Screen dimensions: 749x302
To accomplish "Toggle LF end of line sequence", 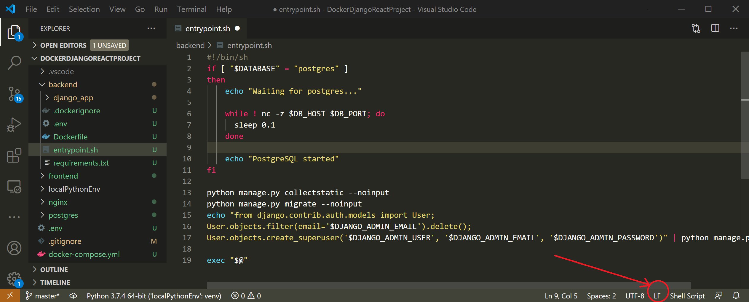I will pos(657,296).
